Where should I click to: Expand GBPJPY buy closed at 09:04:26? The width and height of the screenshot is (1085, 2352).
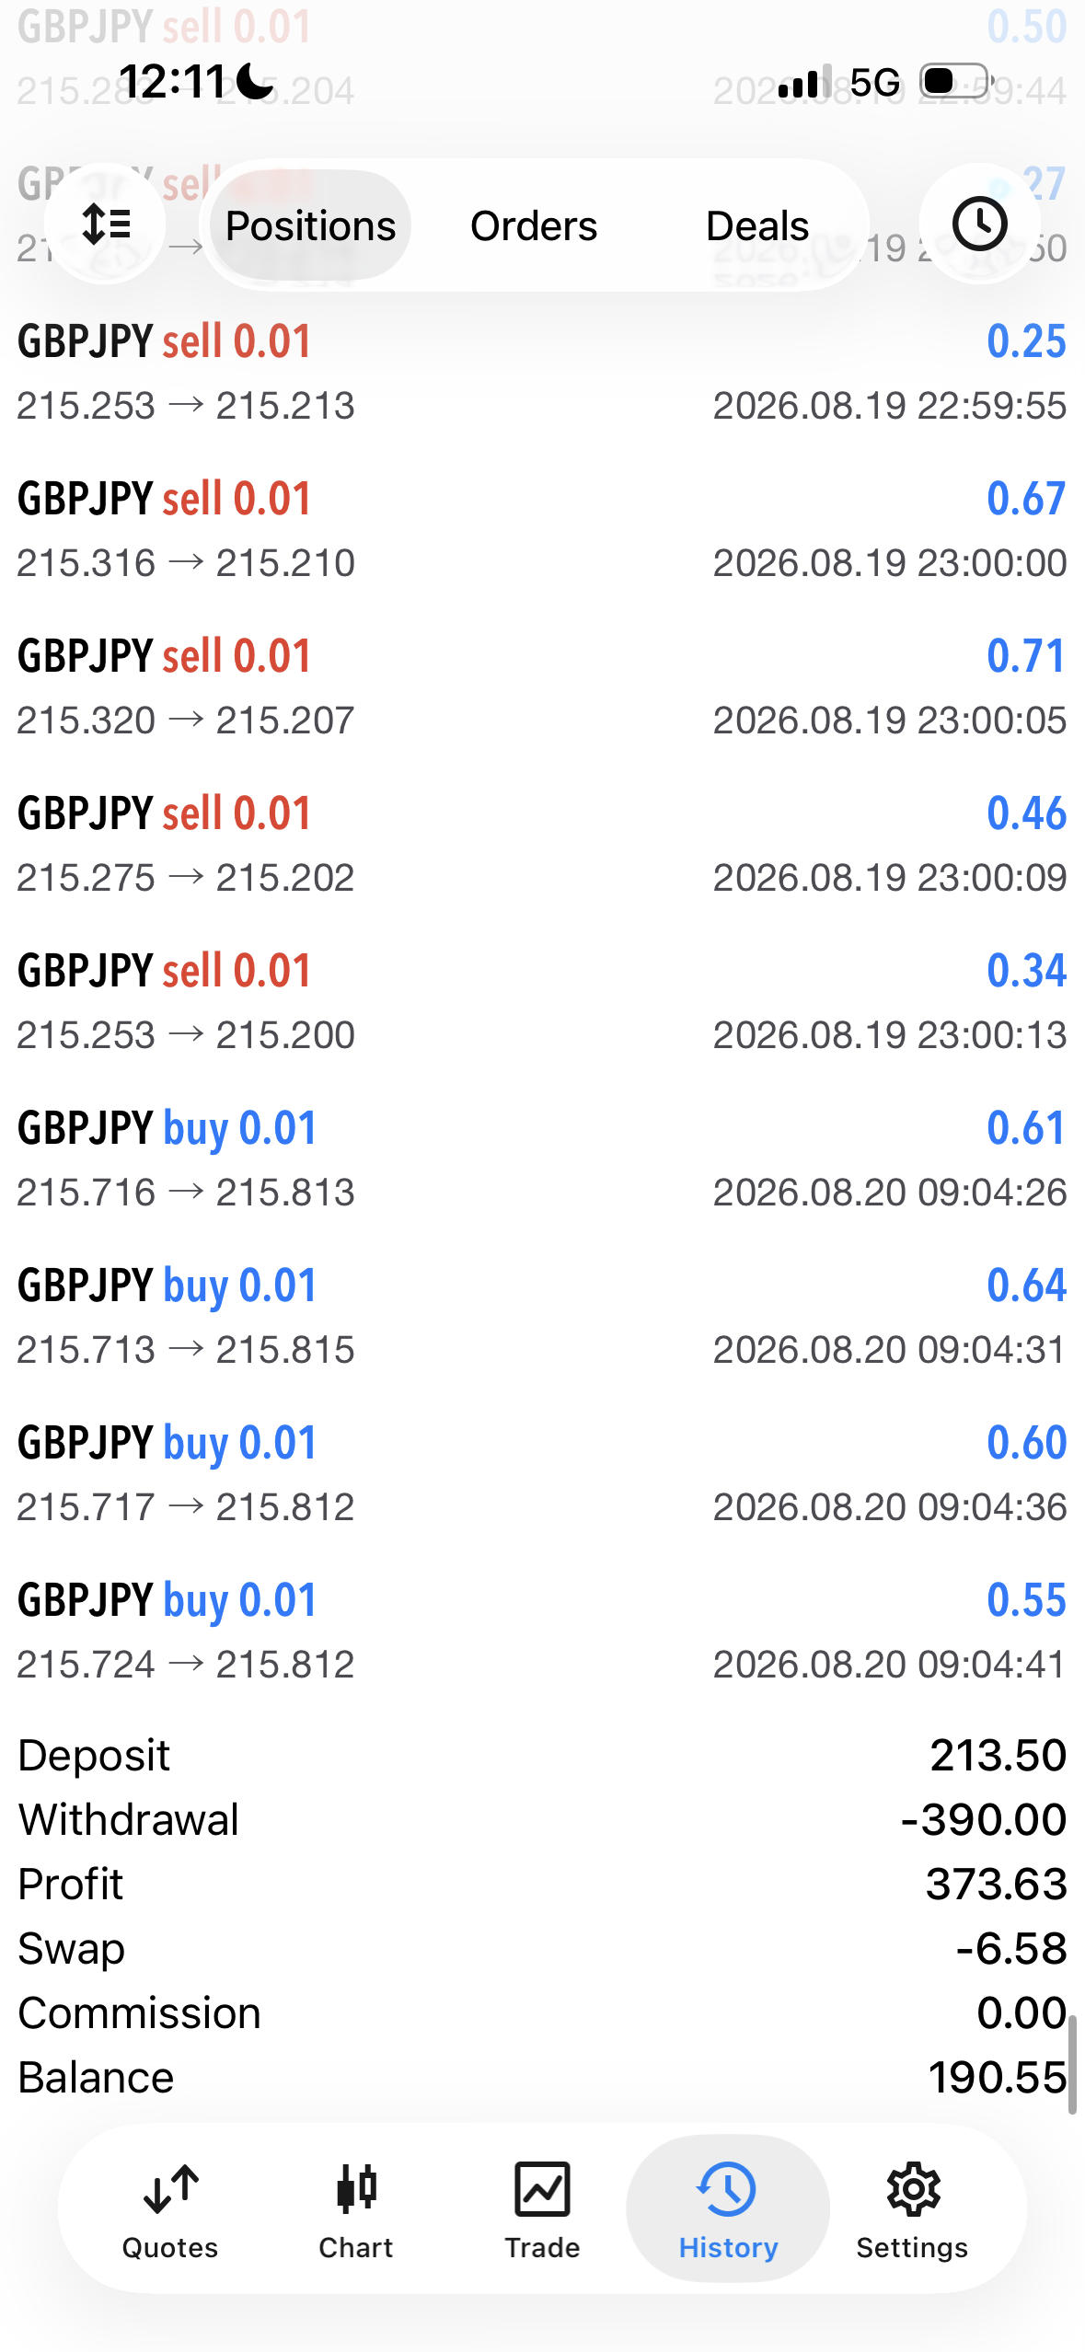542,1159
